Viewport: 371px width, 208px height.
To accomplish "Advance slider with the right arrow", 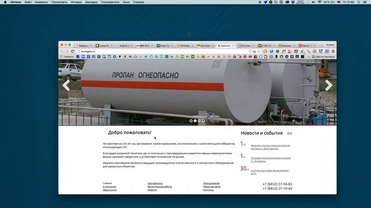I will [329, 86].
